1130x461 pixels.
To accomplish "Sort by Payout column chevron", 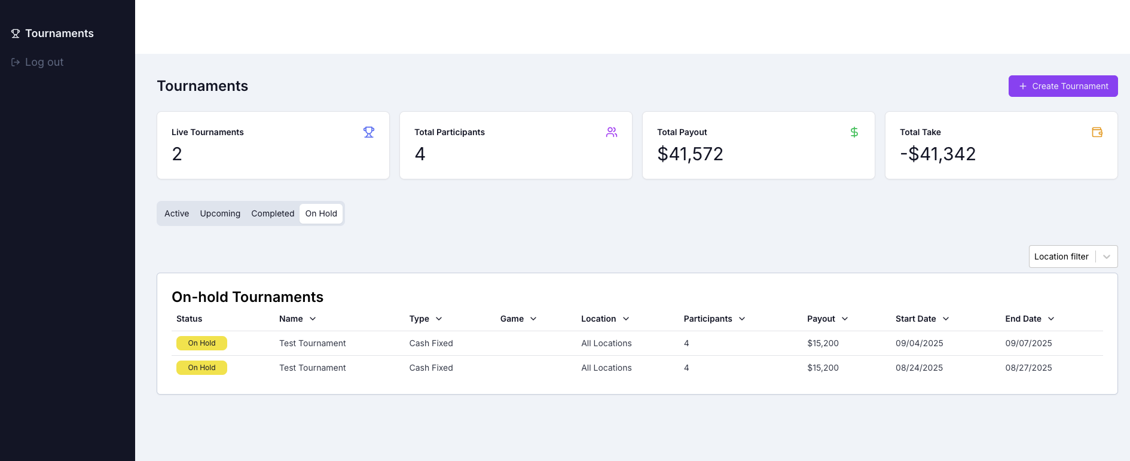I will pyautogui.click(x=845, y=319).
